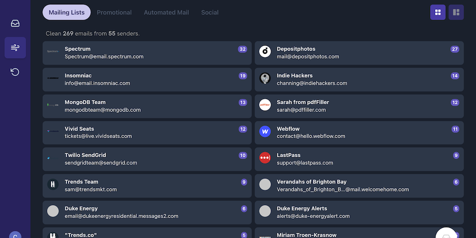
Task: Open the Duke Energy Alerts sender card
Action: (x=359, y=212)
